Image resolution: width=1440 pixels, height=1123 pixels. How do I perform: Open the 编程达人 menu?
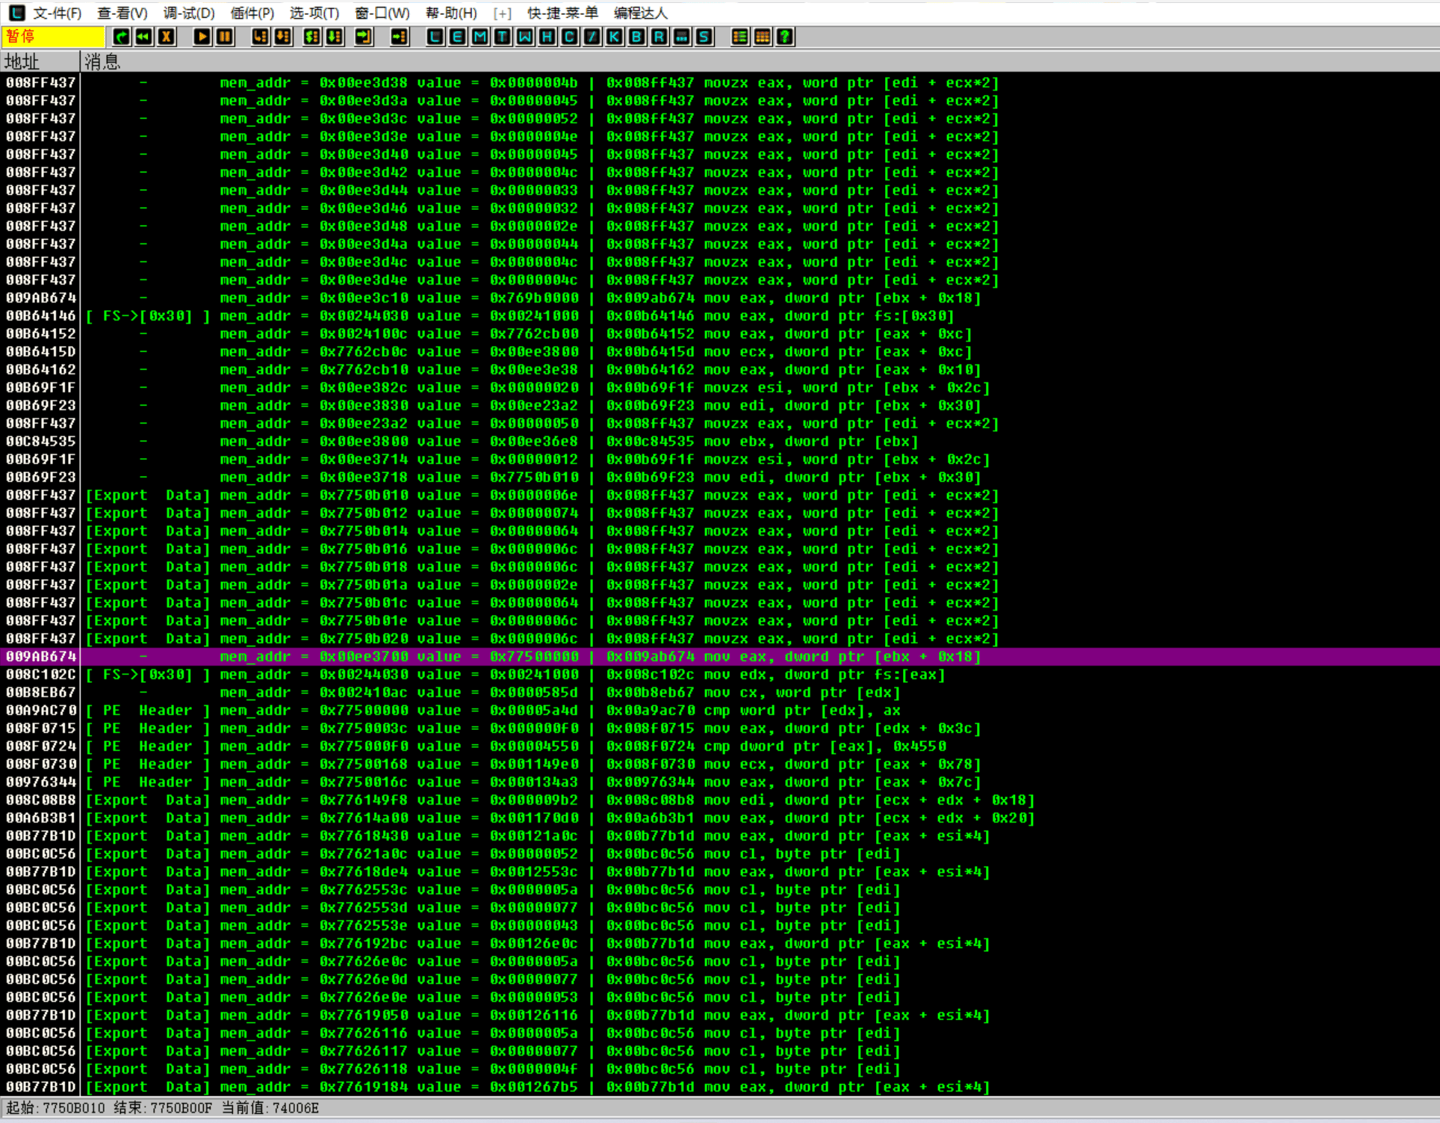(x=641, y=13)
